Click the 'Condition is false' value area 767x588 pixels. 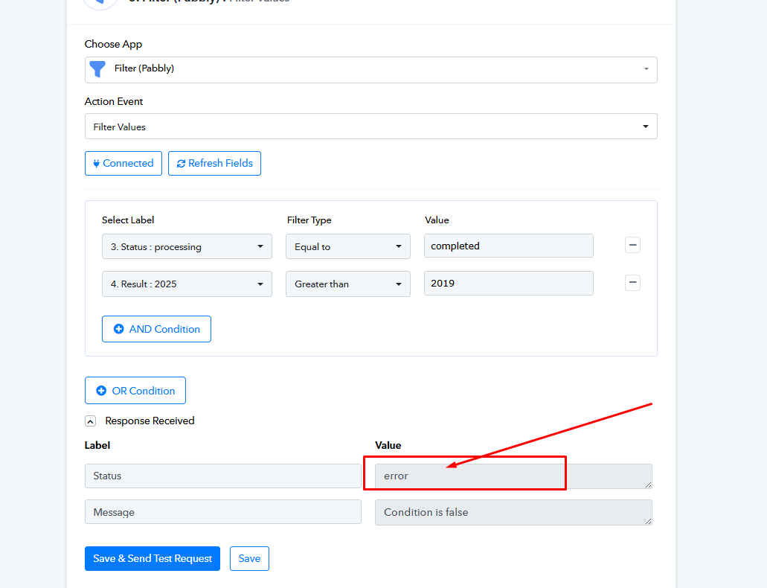[513, 513]
